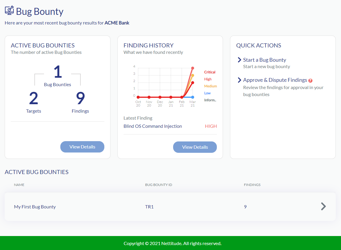The width and height of the screenshot is (341, 250).
Task: Open Blind OS Command Injection finding
Action: click(153, 126)
